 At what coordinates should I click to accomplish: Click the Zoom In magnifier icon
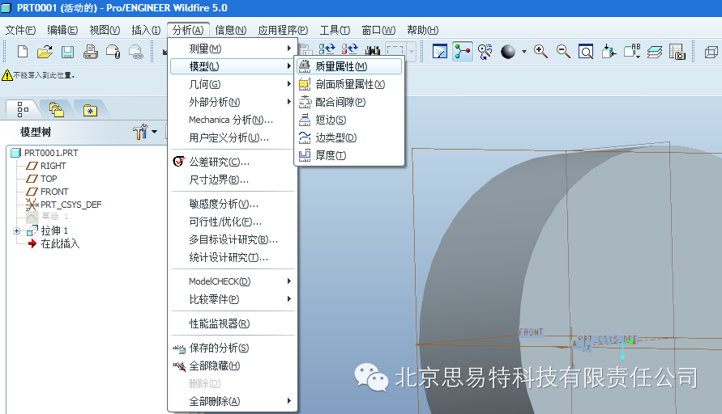coord(540,52)
